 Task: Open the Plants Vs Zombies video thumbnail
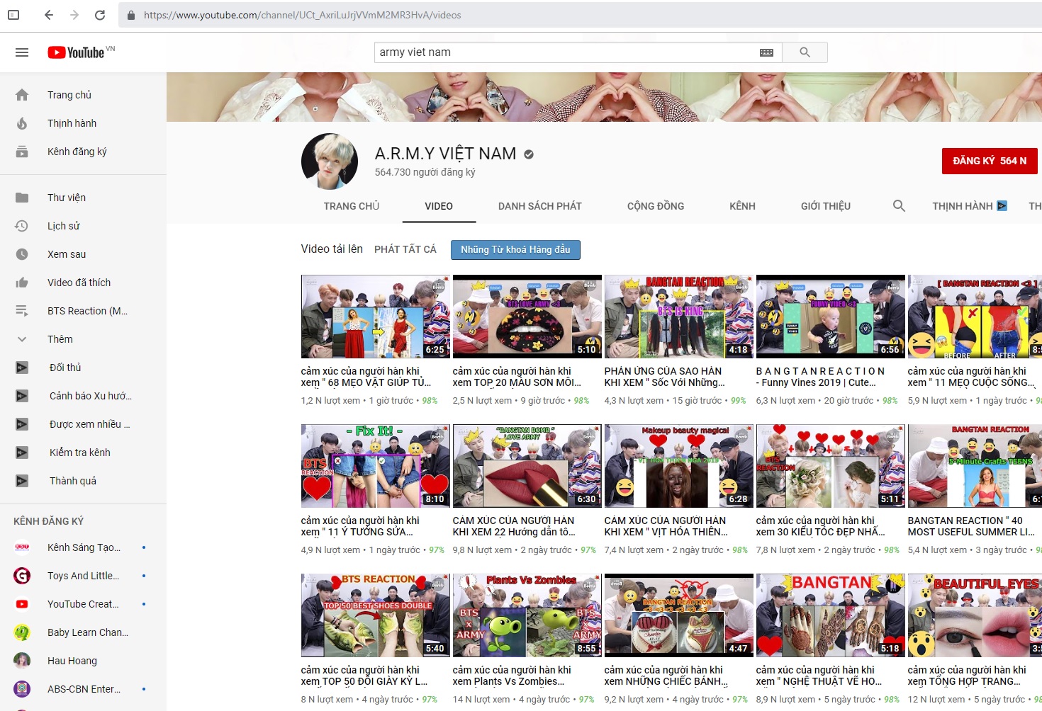coord(527,615)
